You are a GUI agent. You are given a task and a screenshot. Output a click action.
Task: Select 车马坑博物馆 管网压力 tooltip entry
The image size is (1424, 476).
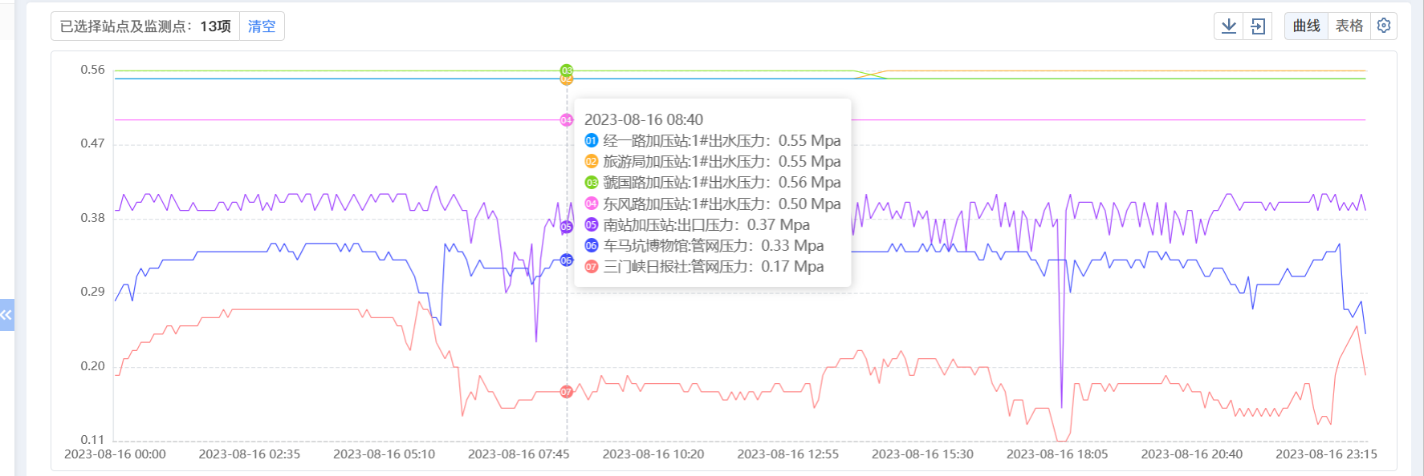point(713,246)
